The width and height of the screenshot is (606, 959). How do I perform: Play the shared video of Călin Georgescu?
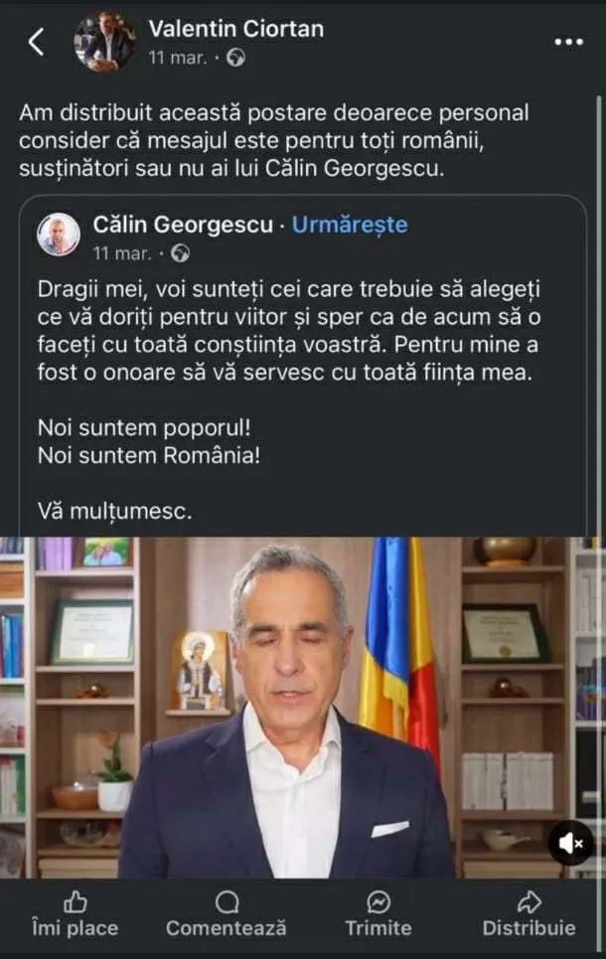303,708
